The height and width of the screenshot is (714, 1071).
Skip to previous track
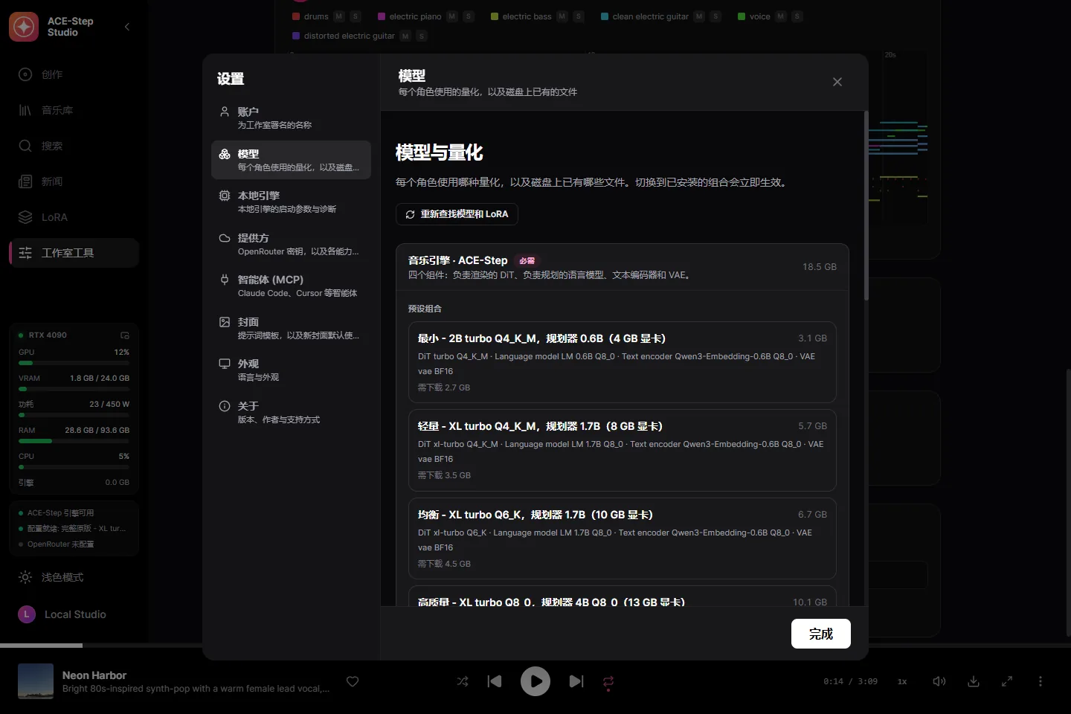(x=495, y=681)
